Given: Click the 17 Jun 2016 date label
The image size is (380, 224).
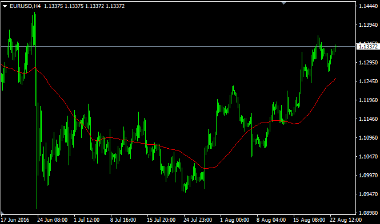Looking at the screenshot, I should (x=15, y=220).
